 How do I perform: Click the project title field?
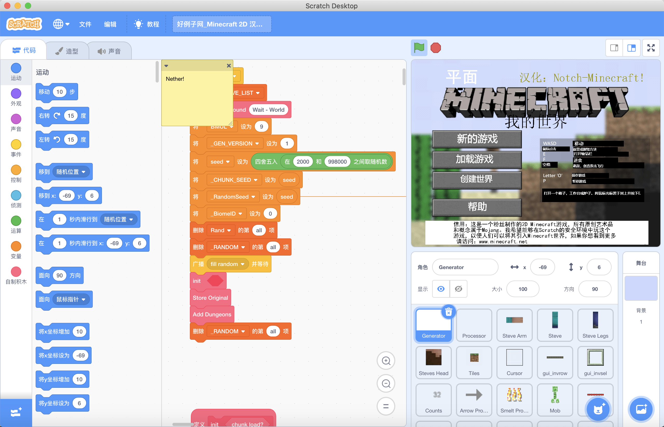click(222, 24)
